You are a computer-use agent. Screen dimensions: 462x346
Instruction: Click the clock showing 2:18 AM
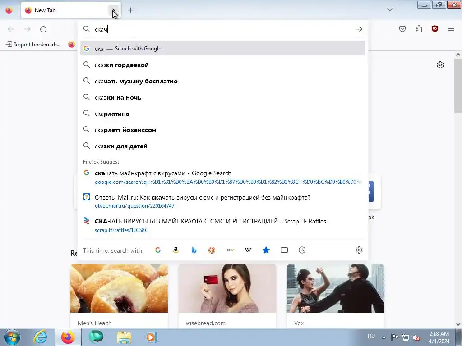[439, 337]
